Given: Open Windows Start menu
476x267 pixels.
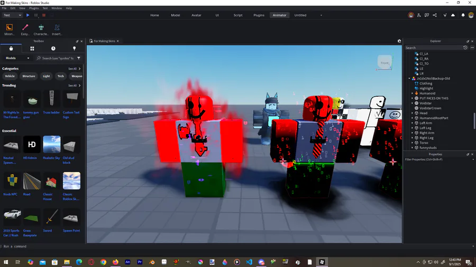Looking at the screenshot, I should coord(6,262).
